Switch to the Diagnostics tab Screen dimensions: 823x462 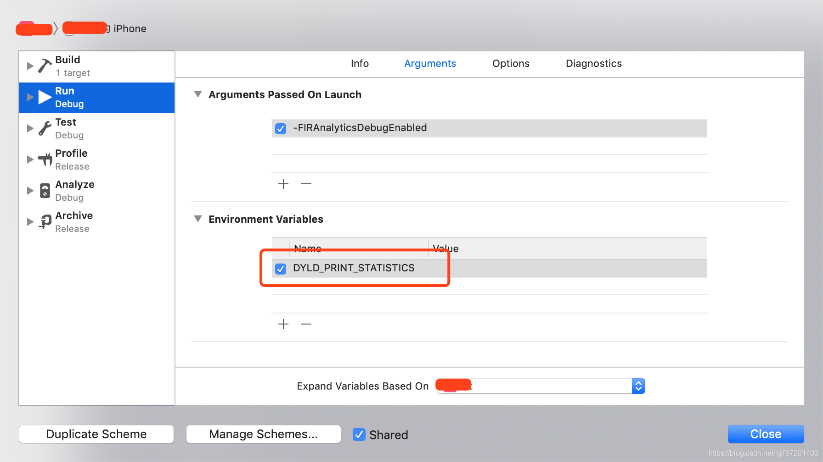pyautogui.click(x=594, y=64)
